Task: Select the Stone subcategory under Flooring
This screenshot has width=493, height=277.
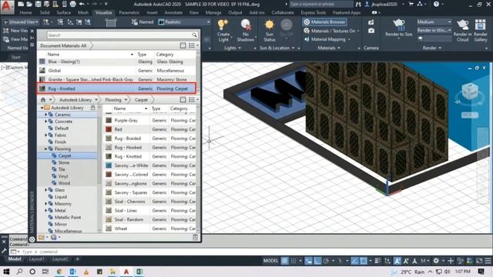Action: (x=63, y=162)
